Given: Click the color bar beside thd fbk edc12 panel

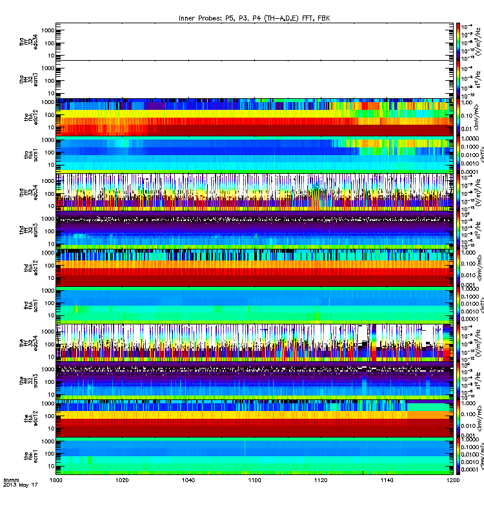Looking at the screenshot, I should click(x=458, y=268).
